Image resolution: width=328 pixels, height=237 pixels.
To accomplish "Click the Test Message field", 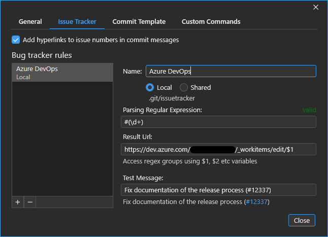I will pyautogui.click(x=218, y=190).
